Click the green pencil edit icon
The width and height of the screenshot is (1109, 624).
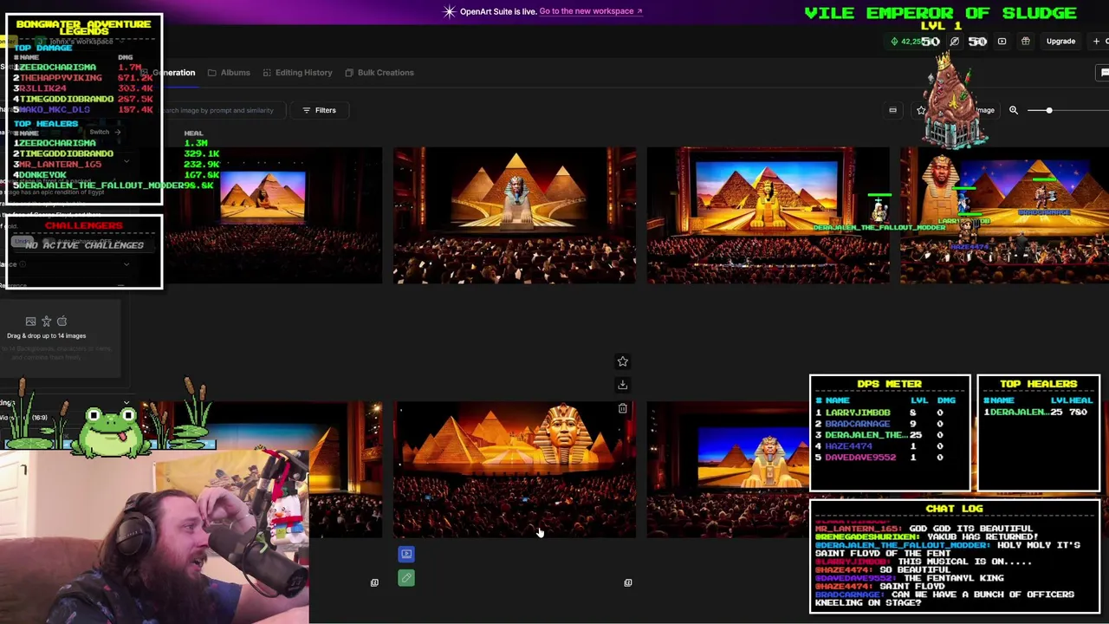(406, 578)
